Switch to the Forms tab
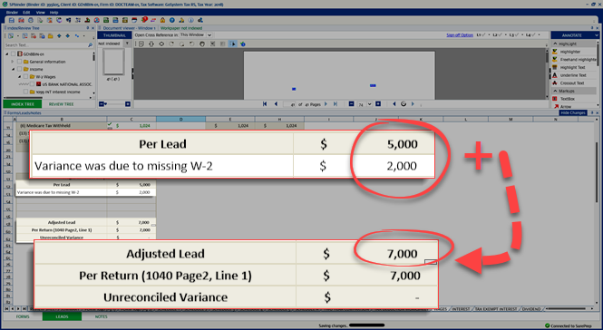Screen dimensions: 603x330 (x=23, y=316)
